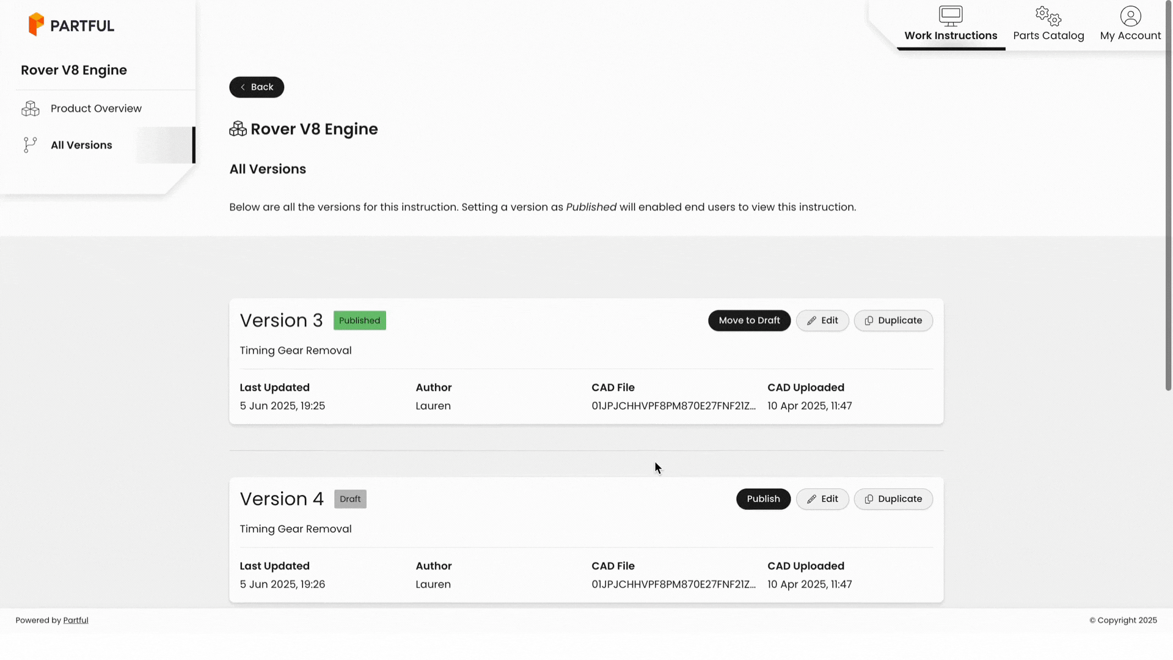The width and height of the screenshot is (1173, 660).
Task: Click copy icon on Version 4 Duplicate
Action: [869, 499]
